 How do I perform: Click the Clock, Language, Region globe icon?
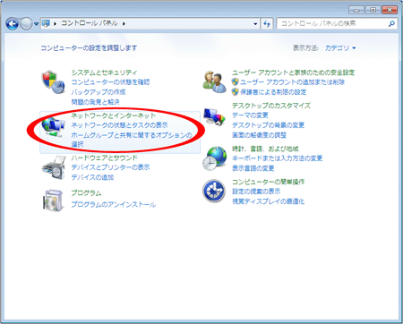214,158
